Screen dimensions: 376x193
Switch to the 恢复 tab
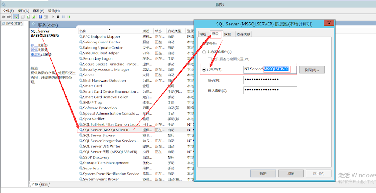(x=227, y=34)
